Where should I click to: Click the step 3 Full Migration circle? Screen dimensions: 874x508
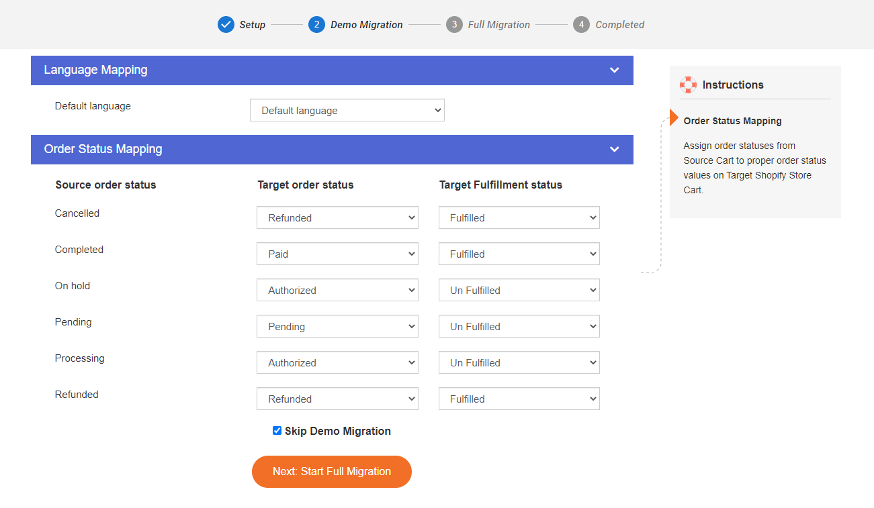coord(454,25)
